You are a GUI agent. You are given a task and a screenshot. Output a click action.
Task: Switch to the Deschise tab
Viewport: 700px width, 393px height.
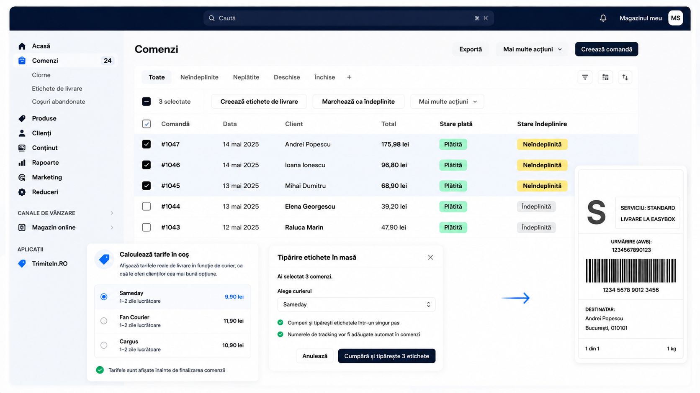(x=287, y=77)
